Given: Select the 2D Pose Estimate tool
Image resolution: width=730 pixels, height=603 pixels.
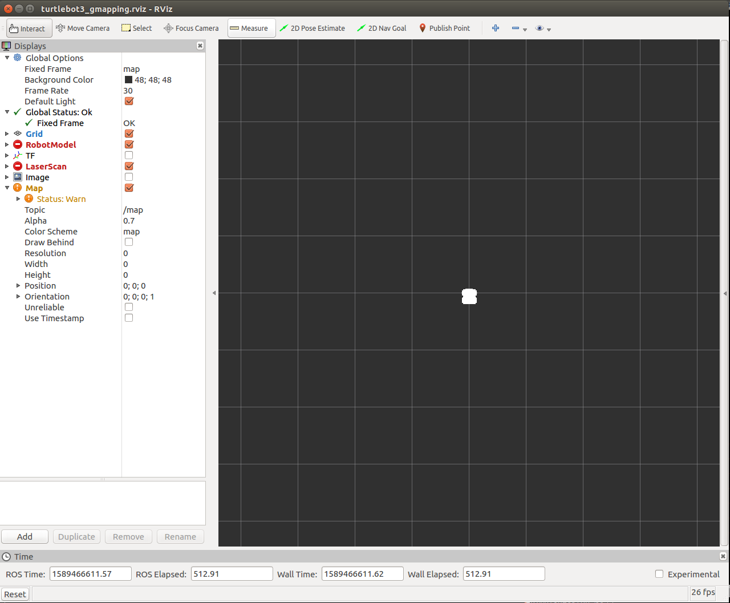Looking at the screenshot, I should point(312,28).
